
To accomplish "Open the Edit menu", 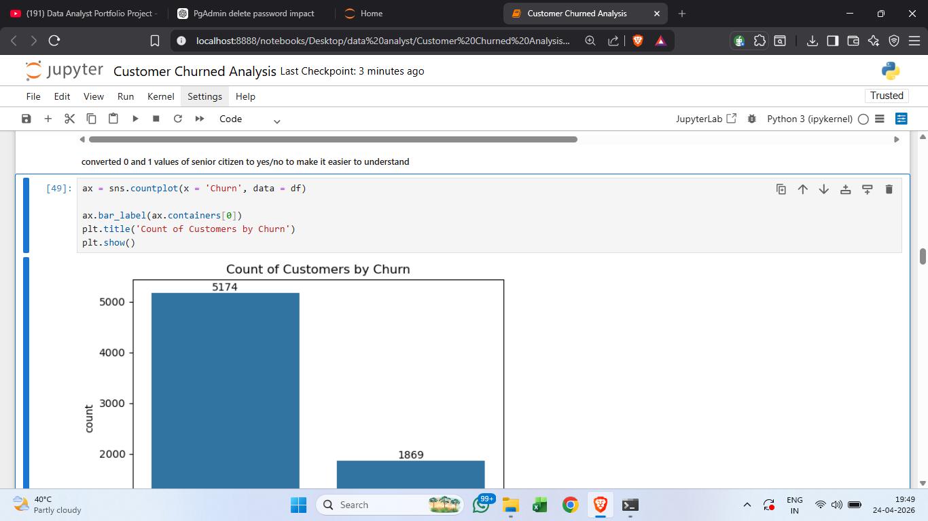I will click(62, 96).
